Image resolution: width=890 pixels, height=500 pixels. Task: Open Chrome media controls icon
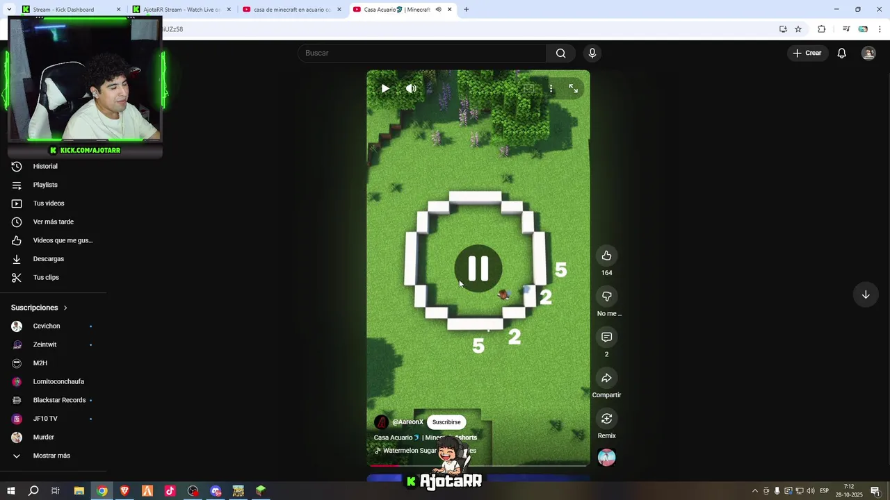click(846, 29)
